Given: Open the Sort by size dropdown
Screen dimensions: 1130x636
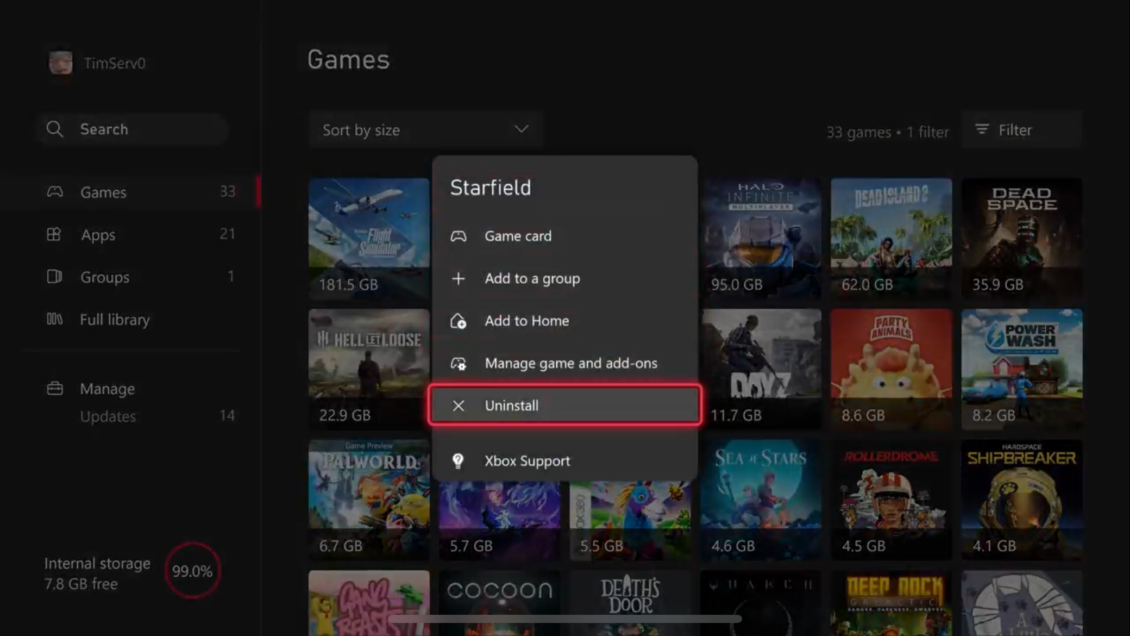Looking at the screenshot, I should coord(425,130).
